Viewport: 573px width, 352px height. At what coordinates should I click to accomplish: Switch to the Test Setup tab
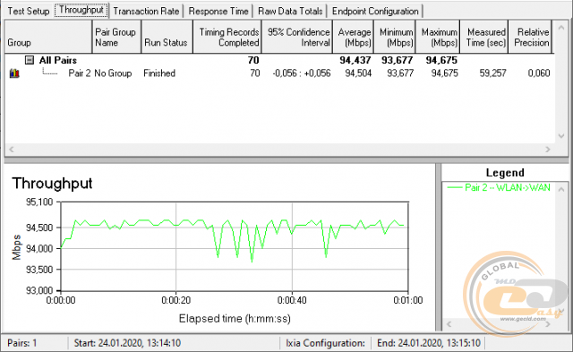(28, 11)
